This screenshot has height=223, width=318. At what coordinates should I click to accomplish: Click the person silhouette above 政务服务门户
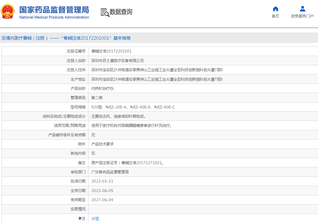pyautogui.click(x=302, y=8)
